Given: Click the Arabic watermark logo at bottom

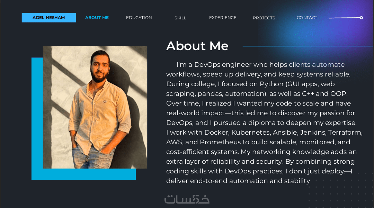Looking at the screenshot, I should pyautogui.click(x=187, y=199).
